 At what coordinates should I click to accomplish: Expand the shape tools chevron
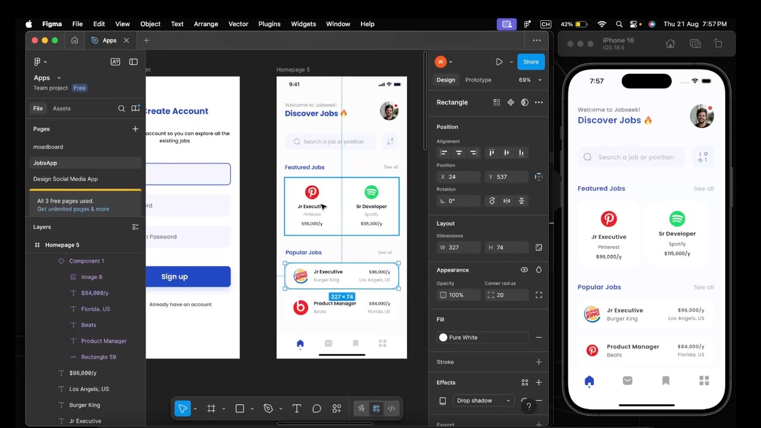[x=252, y=409]
